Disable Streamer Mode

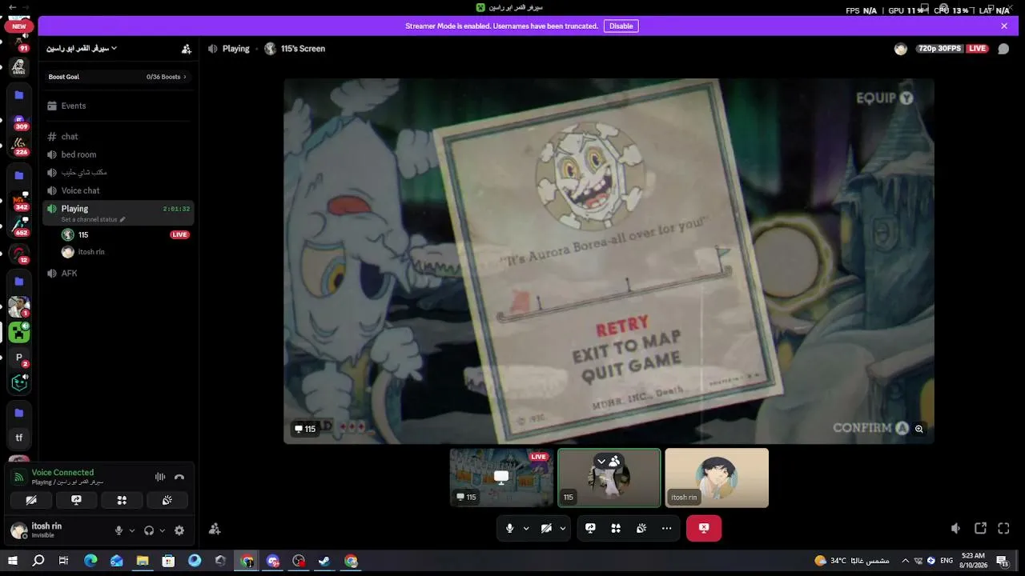pyautogui.click(x=621, y=26)
